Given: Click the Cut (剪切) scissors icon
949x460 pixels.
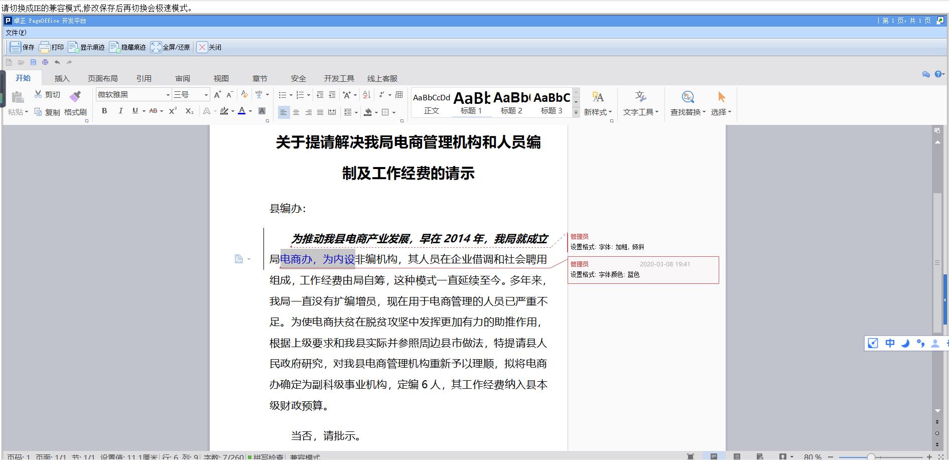Looking at the screenshot, I should coord(38,94).
